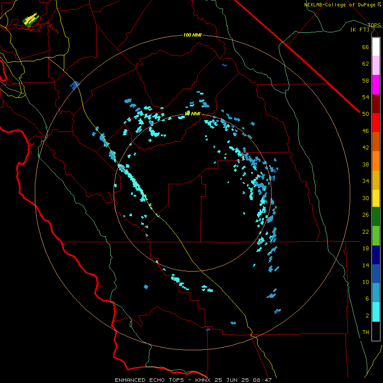Click the burnt orange legend swatch
Image resolution: width=383 pixels, height=383 pixels.
pyautogui.click(x=376, y=142)
